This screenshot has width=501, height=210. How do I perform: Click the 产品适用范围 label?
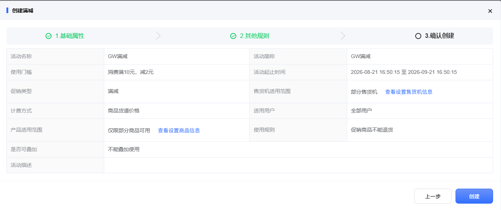[26, 130]
